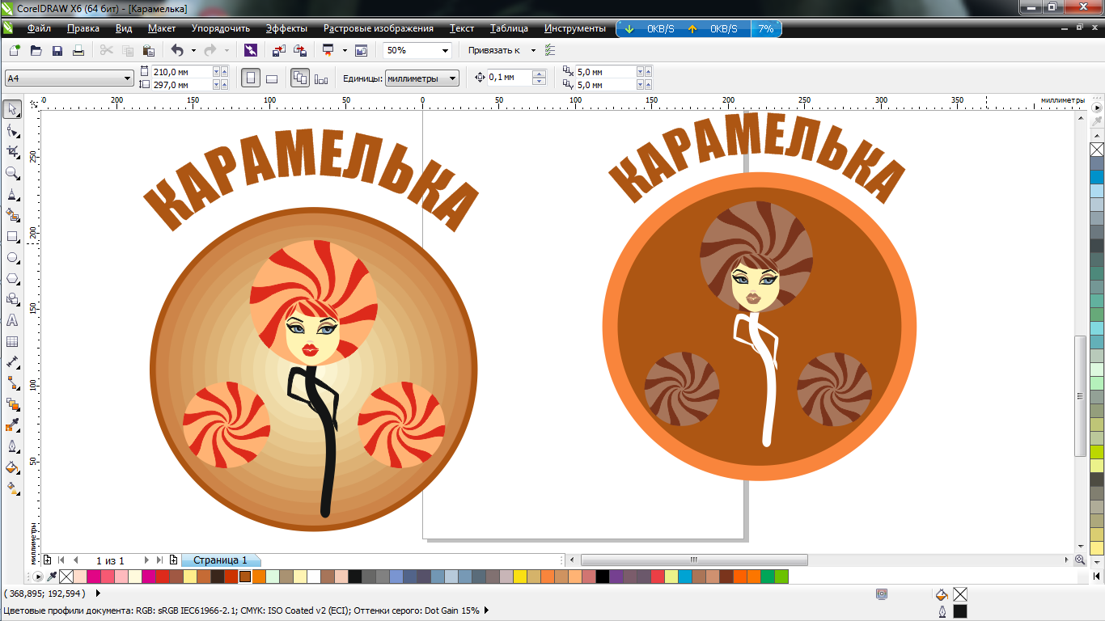Select the Ellipse tool
The height and width of the screenshot is (621, 1105).
click(x=12, y=257)
